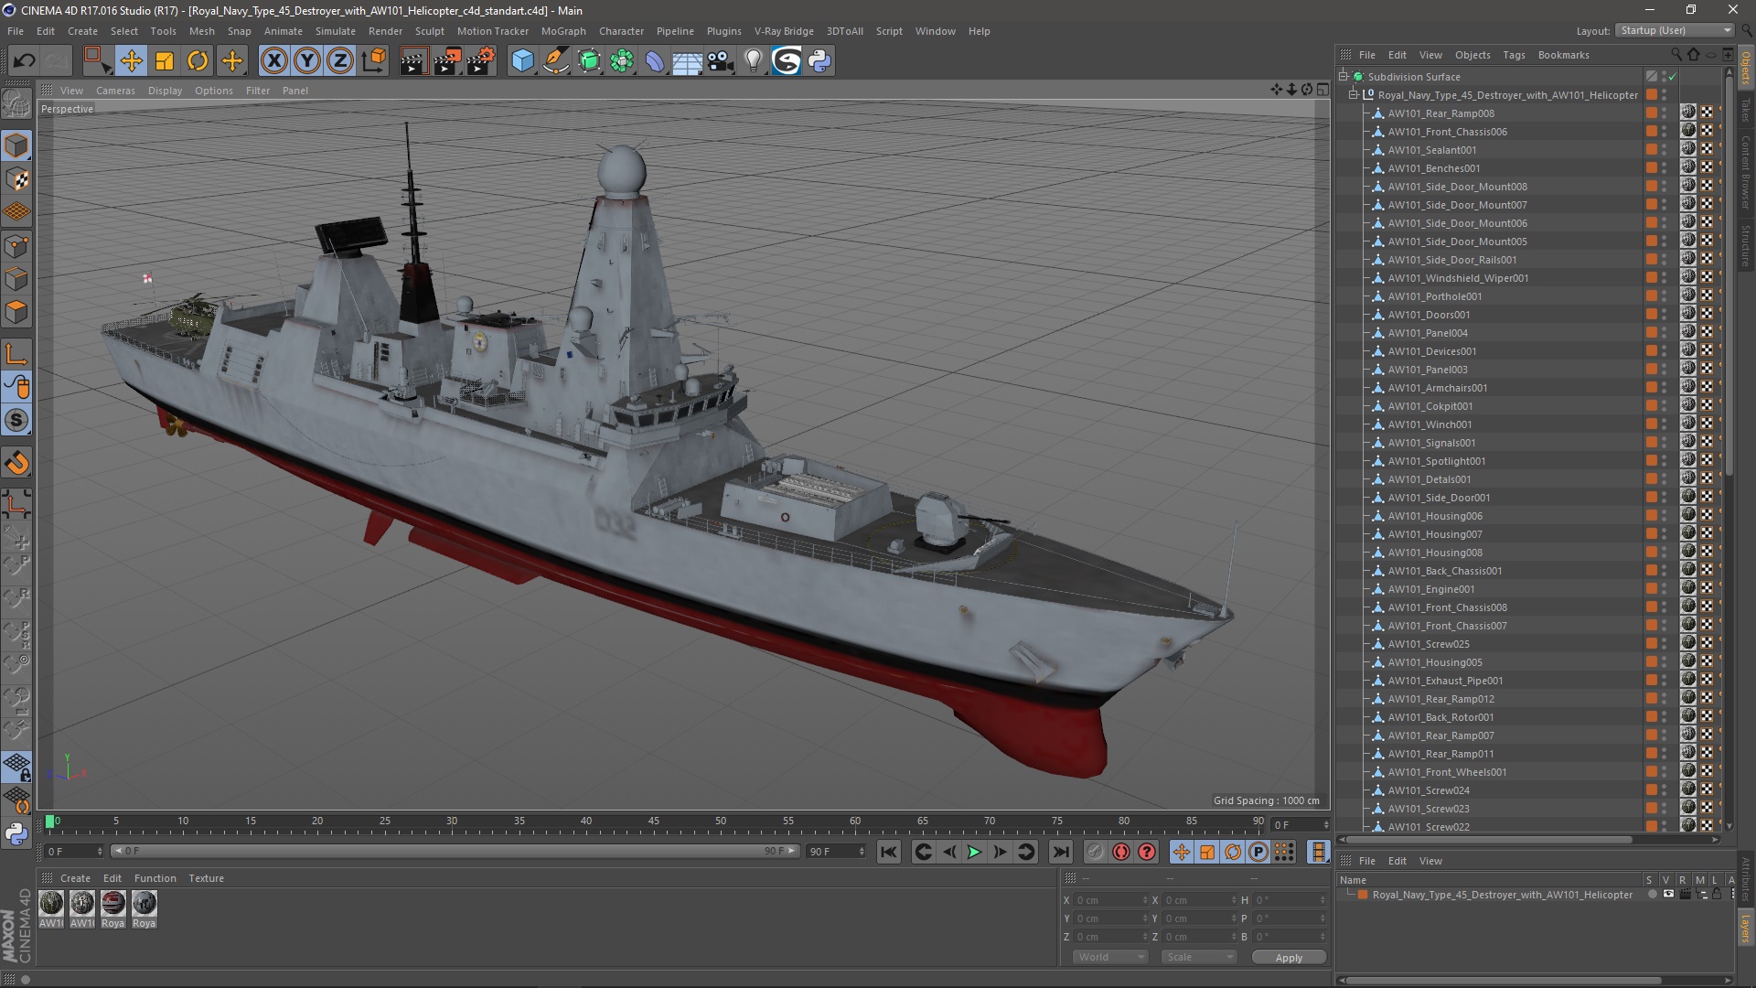Select the first AW101 material thumbnail
The image size is (1756, 988).
coord(52,904)
